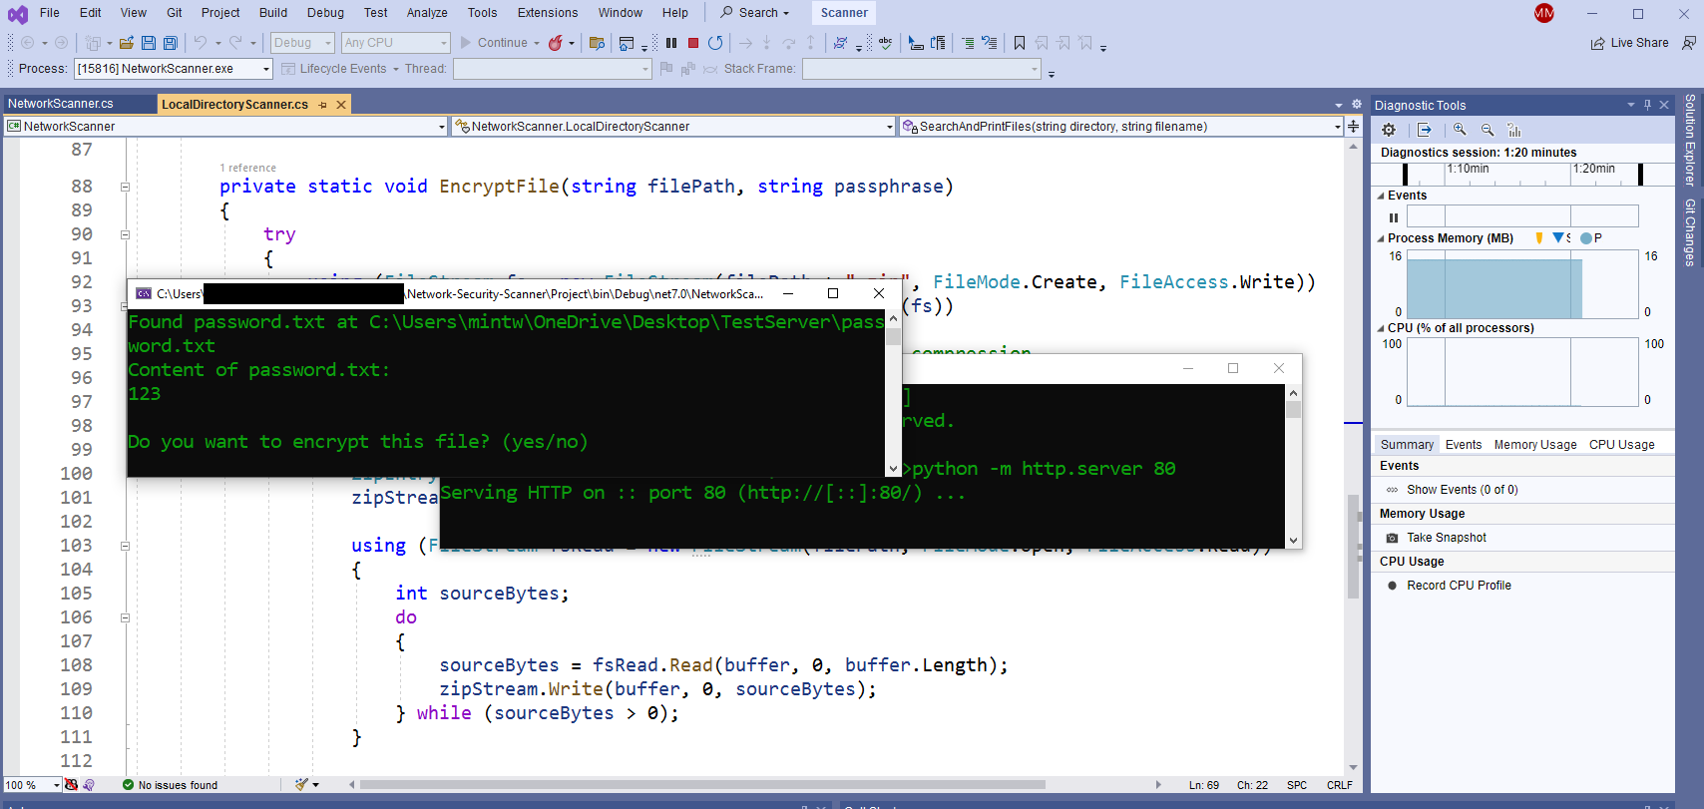Click the Find in Files icon
The height and width of the screenshot is (809, 1704).
click(x=597, y=43)
